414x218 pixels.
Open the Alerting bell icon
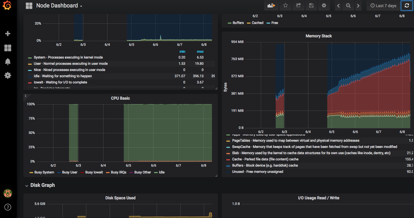pos(8,62)
